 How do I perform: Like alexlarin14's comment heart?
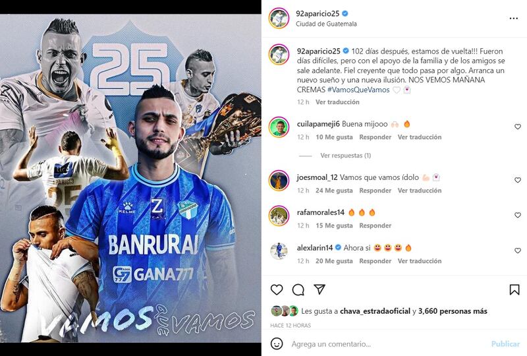(x=518, y=251)
